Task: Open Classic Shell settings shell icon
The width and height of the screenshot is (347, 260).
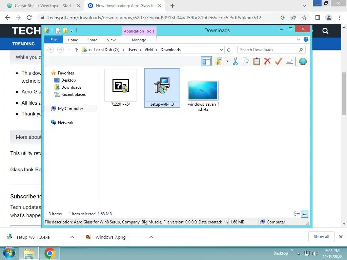Action: (303, 61)
